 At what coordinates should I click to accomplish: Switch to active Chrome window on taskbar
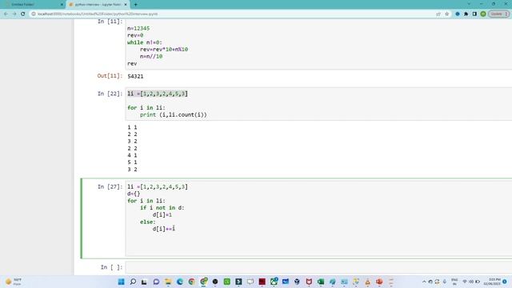click(x=203, y=282)
